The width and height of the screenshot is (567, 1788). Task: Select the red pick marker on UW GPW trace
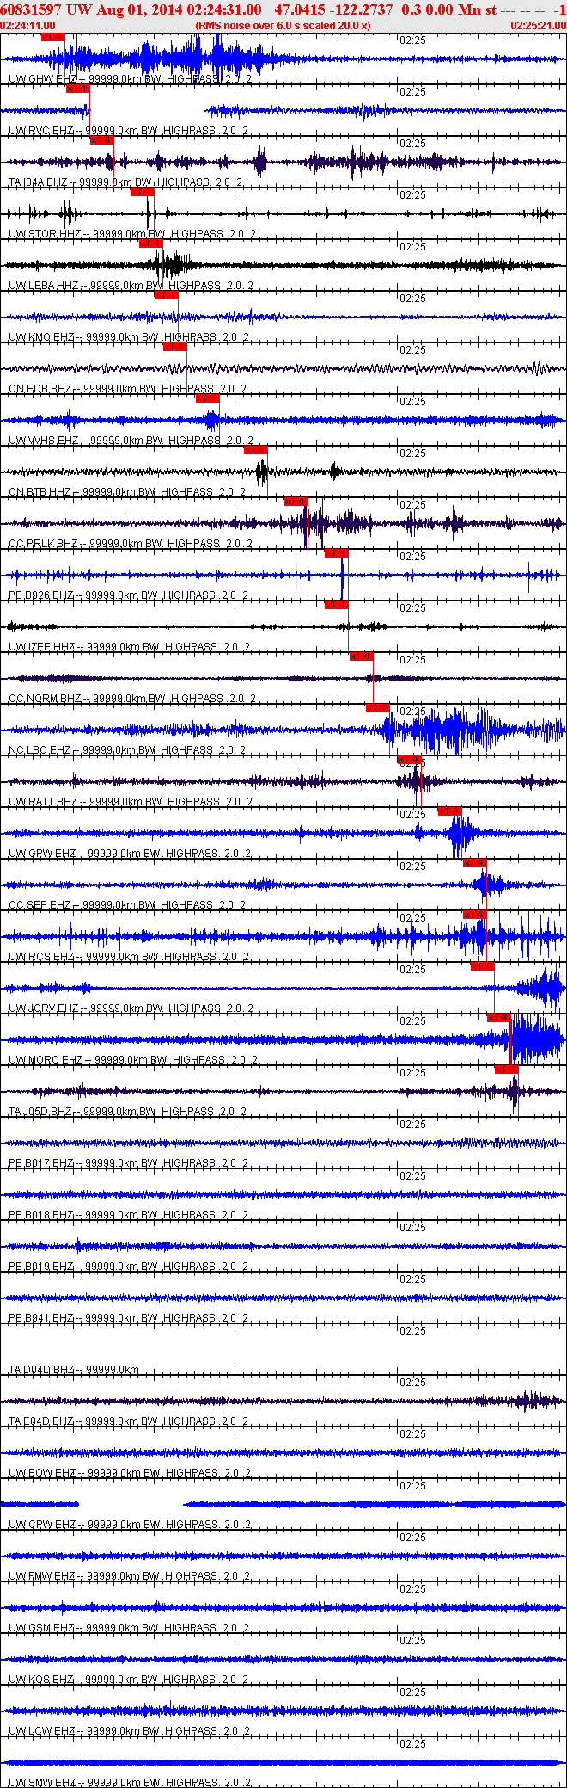pos(449,811)
